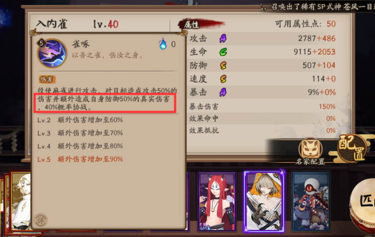Click the purple A grade next to 攻击
This screenshot has height=237, width=375.
point(223,38)
